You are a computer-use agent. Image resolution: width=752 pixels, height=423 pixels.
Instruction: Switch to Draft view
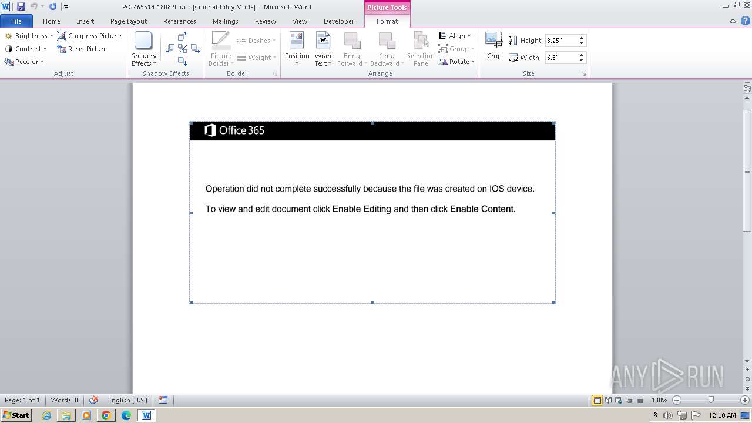pos(639,400)
